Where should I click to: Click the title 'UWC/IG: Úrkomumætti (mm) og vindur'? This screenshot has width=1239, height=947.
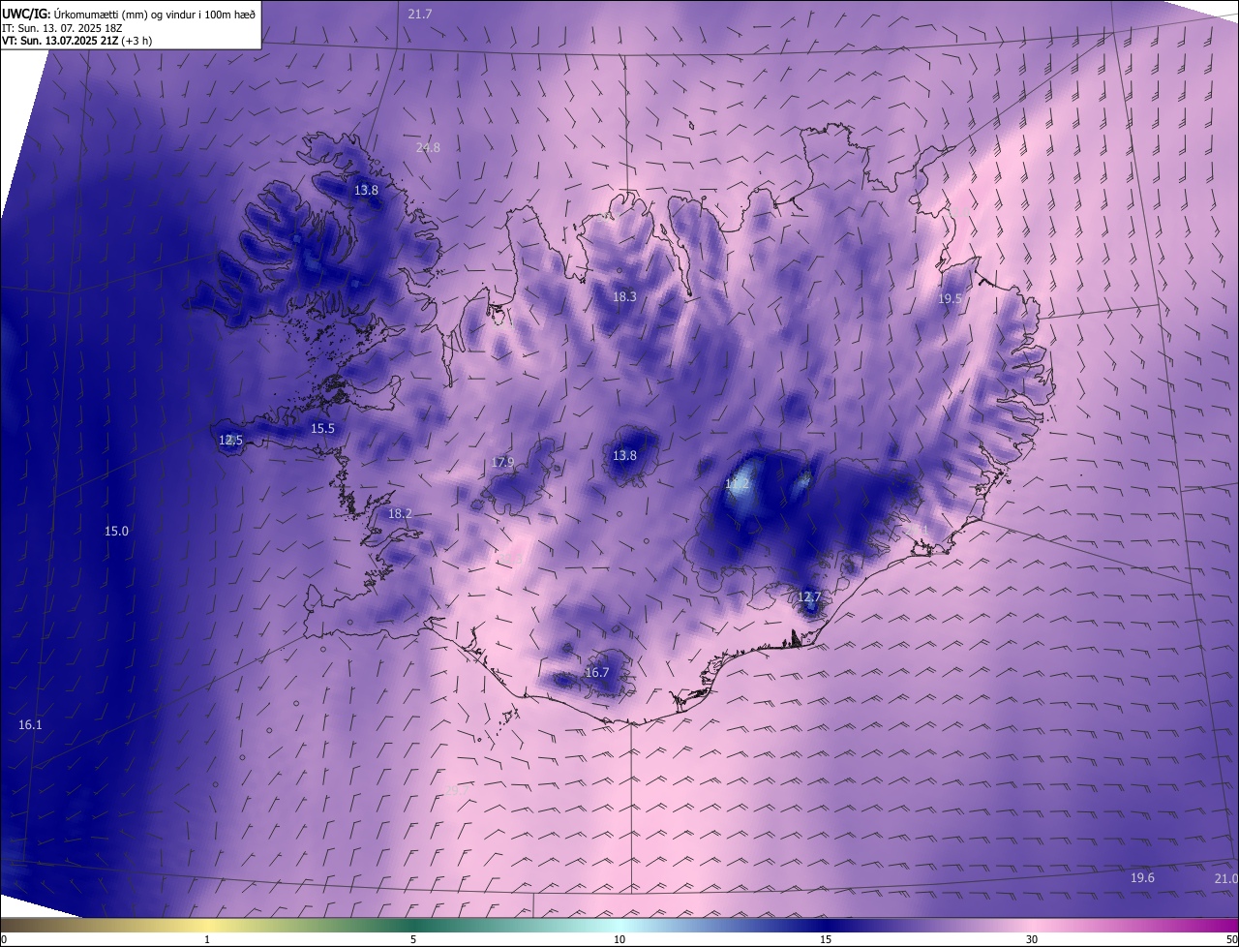(129, 15)
